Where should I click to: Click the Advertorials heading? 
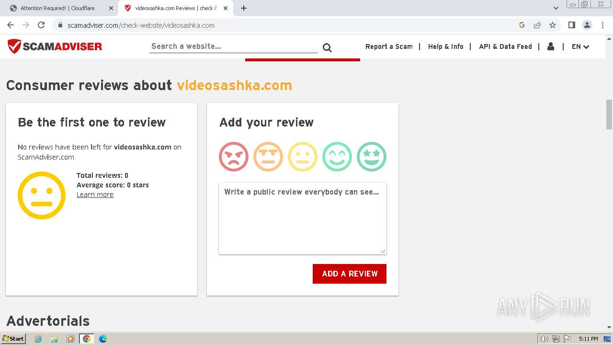pyautogui.click(x=48, y=321)
